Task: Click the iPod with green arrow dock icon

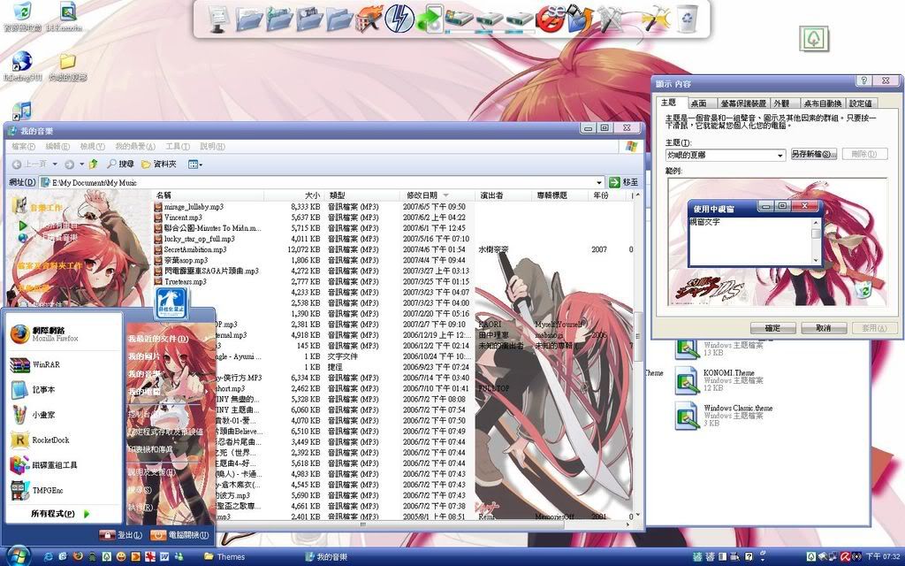Action: point(429,19)
